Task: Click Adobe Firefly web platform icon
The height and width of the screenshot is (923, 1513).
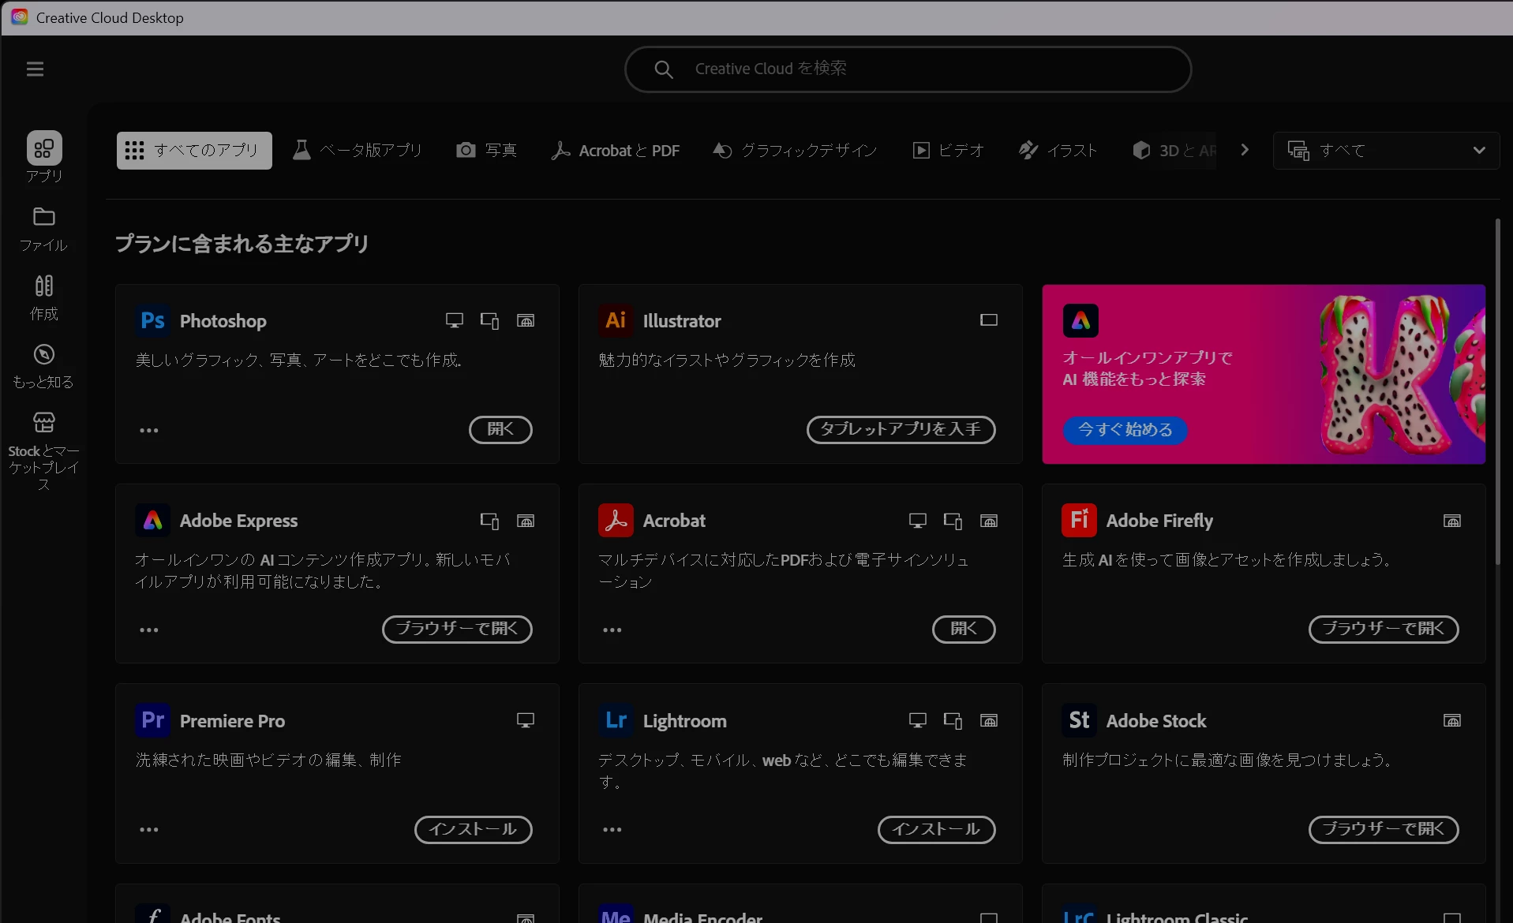Action: (1452, 521)
